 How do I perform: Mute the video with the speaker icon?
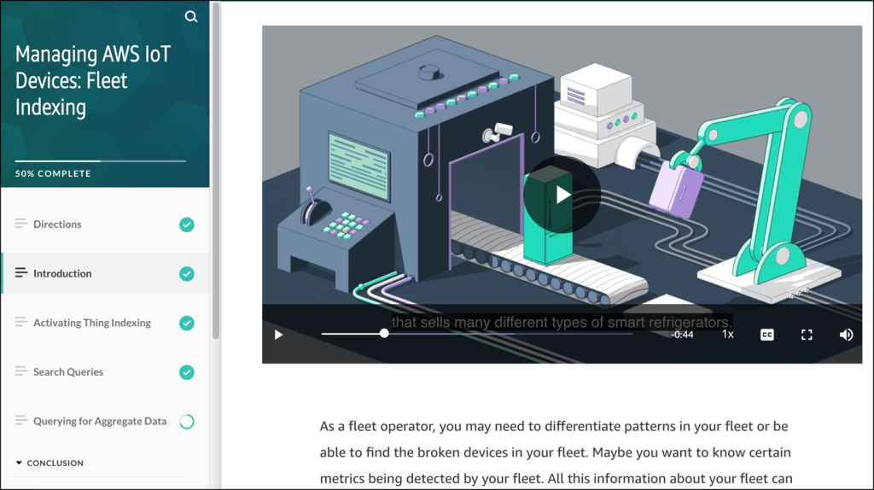coord(846,335)
